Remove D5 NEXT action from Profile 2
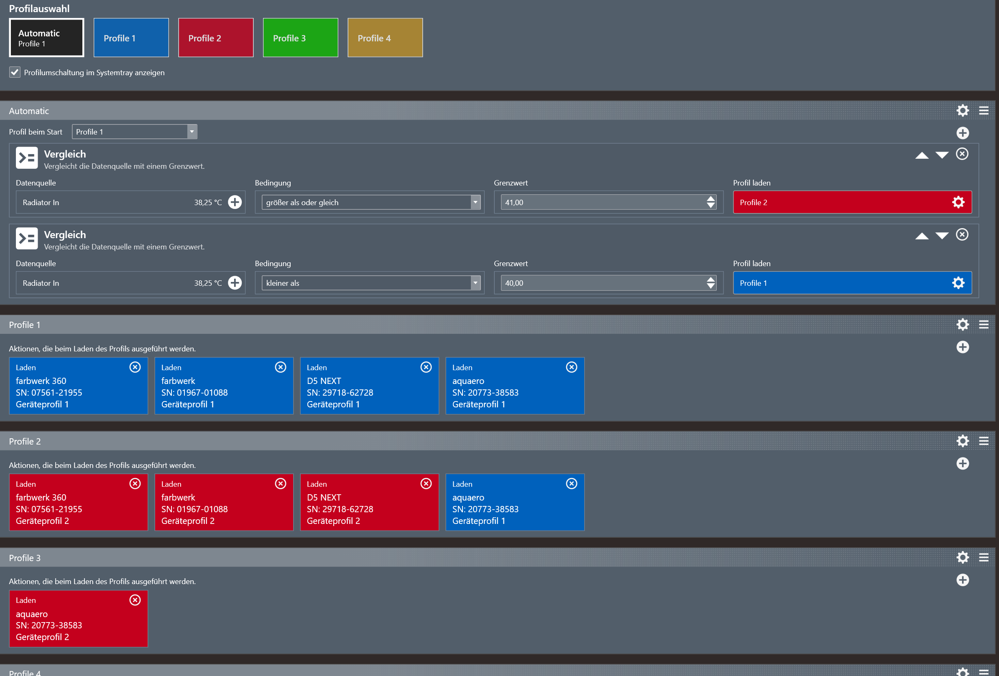Image resolution: width=999 pixels, height=676 pixels. (426, 483)
